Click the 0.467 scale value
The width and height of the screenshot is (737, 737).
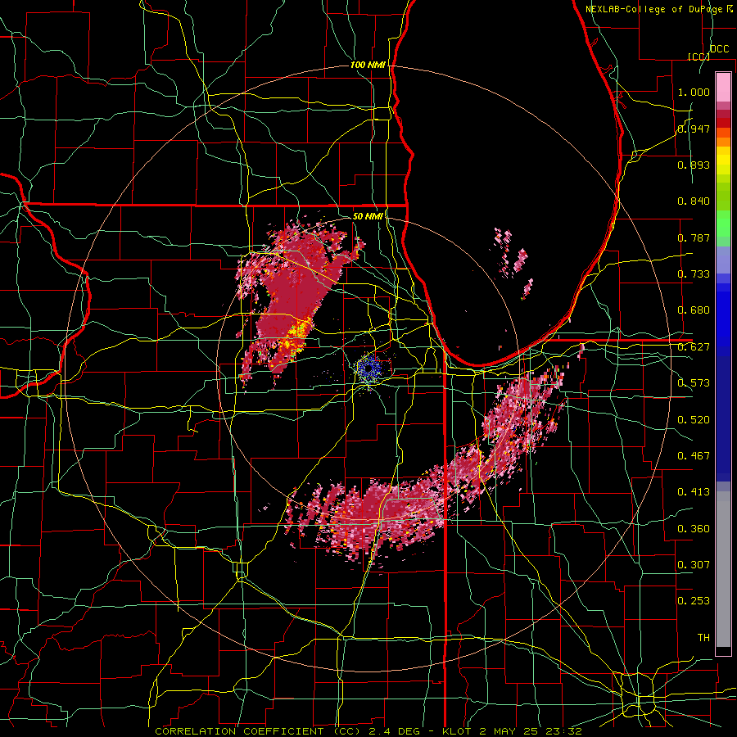(x=694, y=456)
